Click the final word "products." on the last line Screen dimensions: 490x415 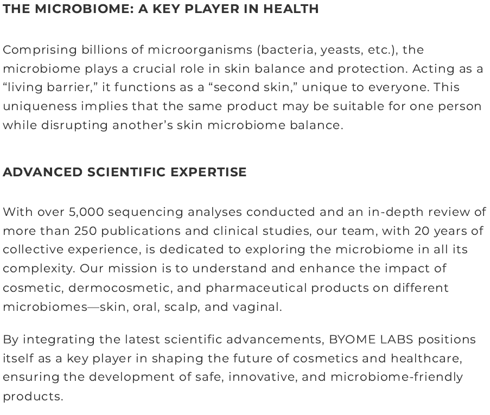33,397
